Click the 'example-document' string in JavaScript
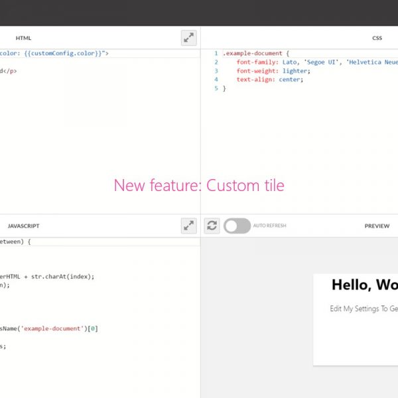398x398 pixels. pyautogui.click(x=52, y=328)
